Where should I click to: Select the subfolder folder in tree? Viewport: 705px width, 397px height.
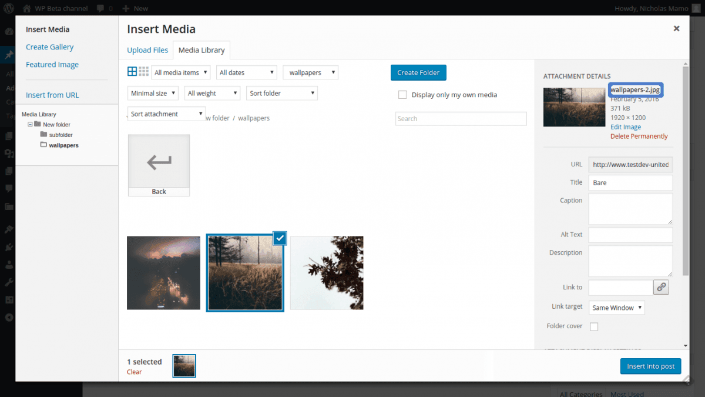coord(61,135)
